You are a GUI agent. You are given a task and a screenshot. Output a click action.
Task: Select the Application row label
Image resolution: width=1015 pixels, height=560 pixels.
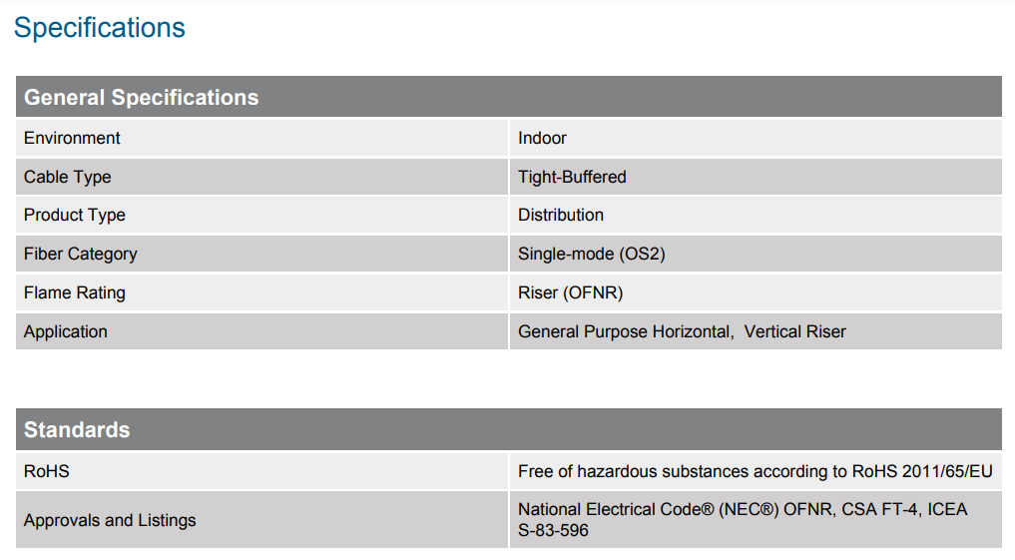coord(66,331)
